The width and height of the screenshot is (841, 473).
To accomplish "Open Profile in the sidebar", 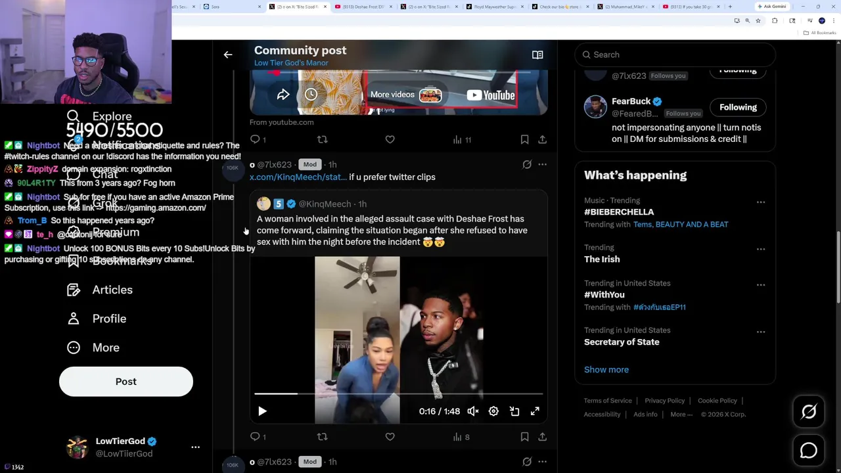I will pyautogui.click(x=97, y=319).
